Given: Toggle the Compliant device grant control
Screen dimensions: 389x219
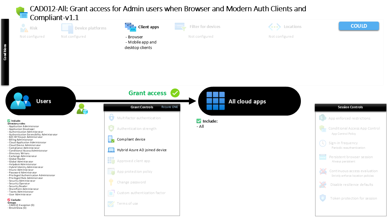Looking at the screenshot, I should click(111, 139).
